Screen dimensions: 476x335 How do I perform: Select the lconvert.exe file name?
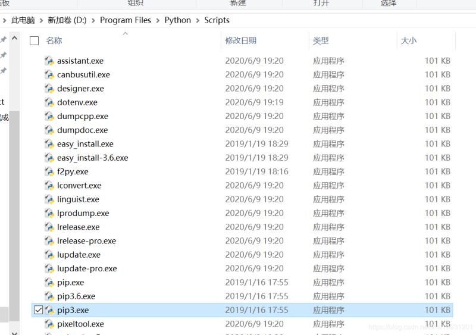click(79, 185)
